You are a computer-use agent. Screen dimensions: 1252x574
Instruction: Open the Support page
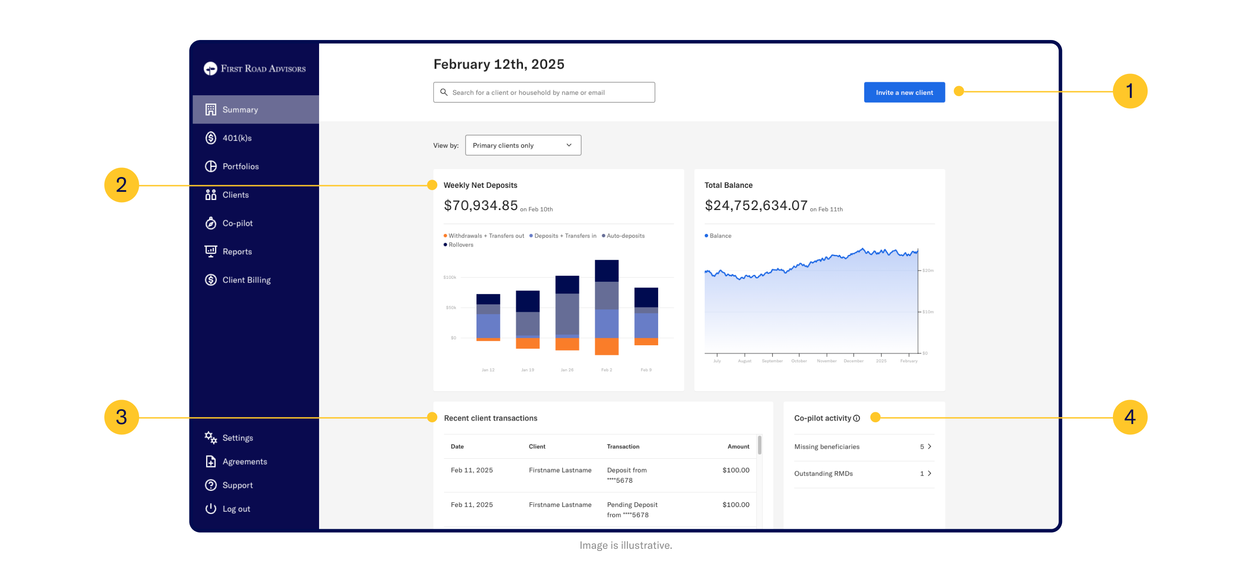point(256,485)
